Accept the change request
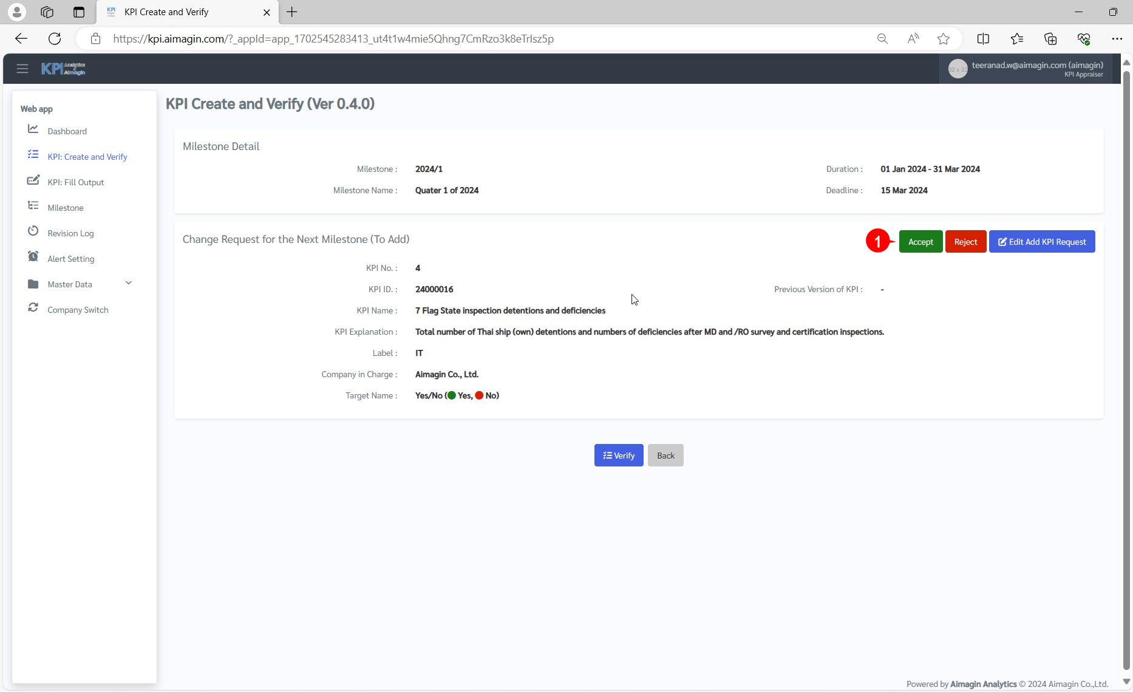The width and height of the screenshot is (1133, 693). pyautogui.click(x=920, y=242)
